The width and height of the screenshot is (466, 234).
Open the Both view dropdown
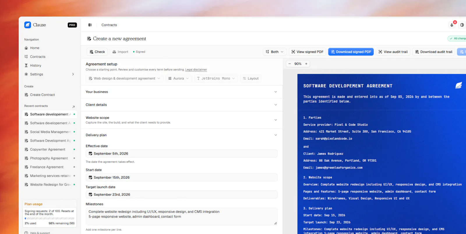coord(275,52)
